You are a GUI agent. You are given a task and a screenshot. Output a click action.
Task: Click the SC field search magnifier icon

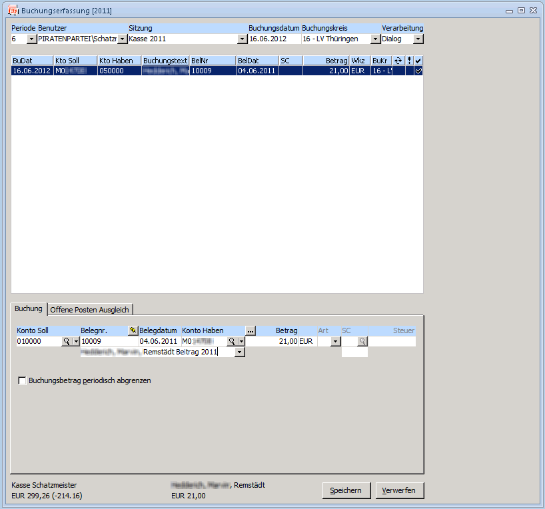click(x=362, y=341)
